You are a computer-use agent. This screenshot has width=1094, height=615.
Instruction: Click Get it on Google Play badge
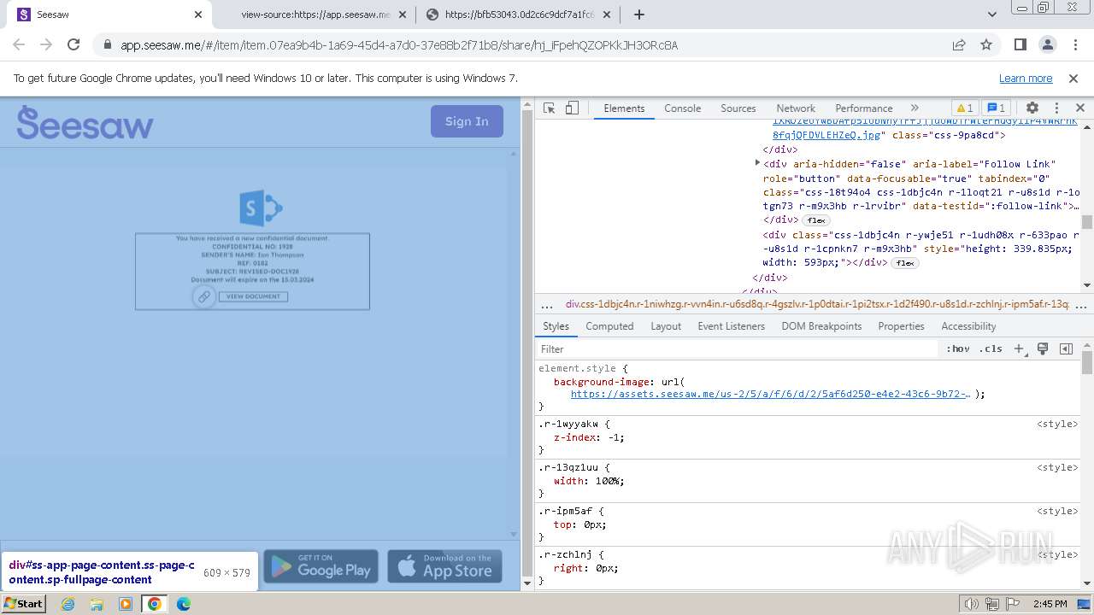pyautogui.click(x=321, y=566)
